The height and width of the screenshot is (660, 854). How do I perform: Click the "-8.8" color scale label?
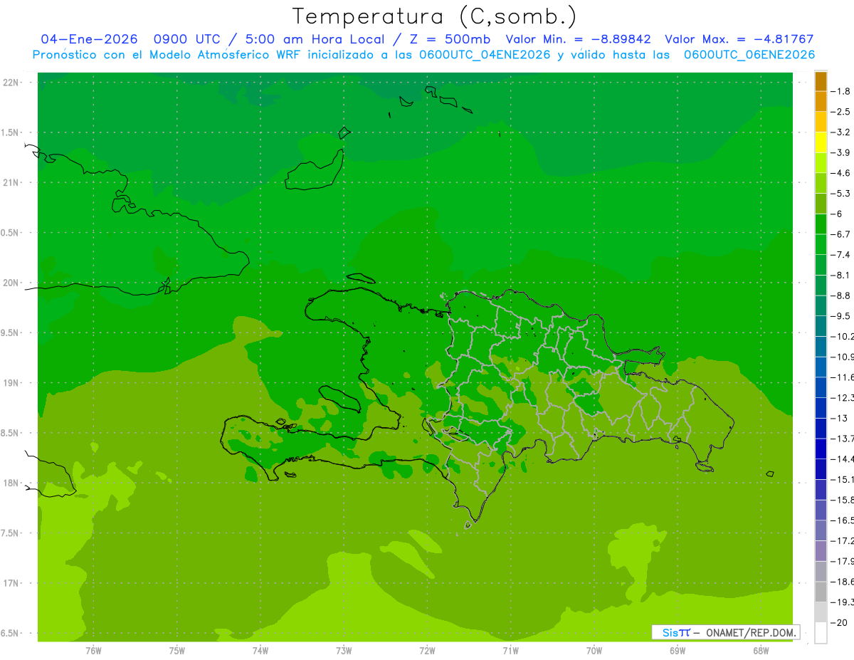[x=841, y=295]
